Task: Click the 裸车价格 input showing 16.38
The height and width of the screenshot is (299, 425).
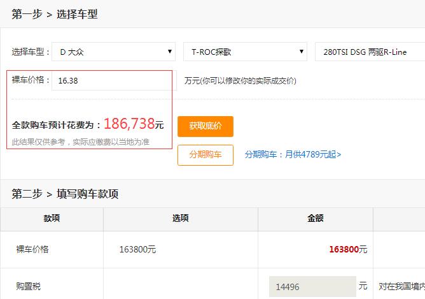Action: point(114,80)
